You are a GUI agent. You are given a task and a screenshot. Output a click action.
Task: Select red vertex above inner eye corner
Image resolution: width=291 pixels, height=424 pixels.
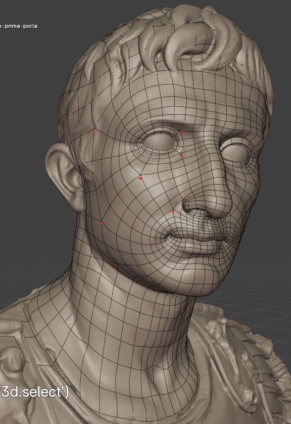pos(181,133)
